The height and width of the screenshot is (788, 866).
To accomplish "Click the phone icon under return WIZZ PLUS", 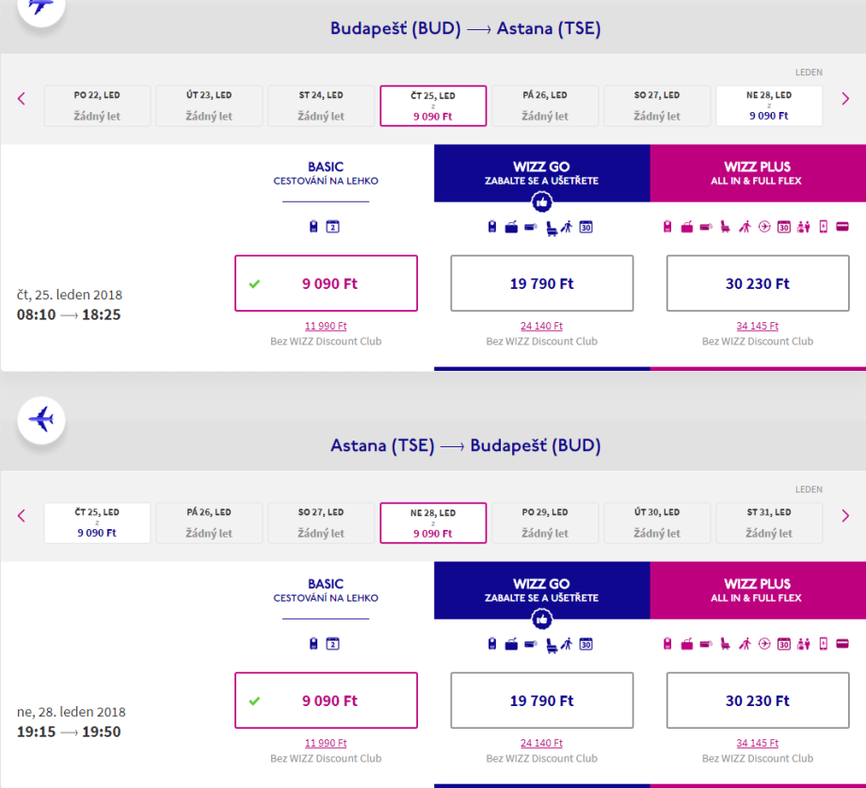I will 824,644.
